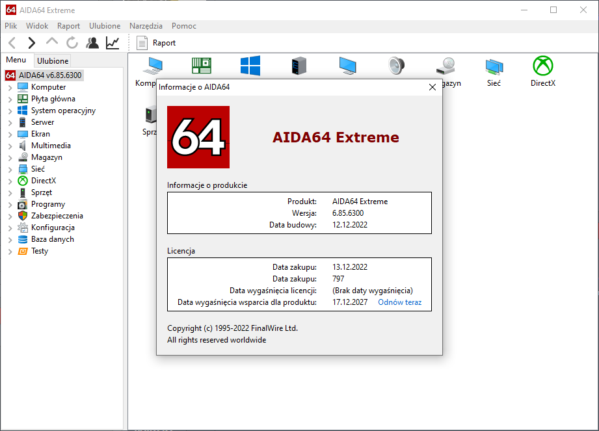Close the Informacje o AIDA64 dialog
This screenshot has height=431, width=599.
[x=432, y=87]
